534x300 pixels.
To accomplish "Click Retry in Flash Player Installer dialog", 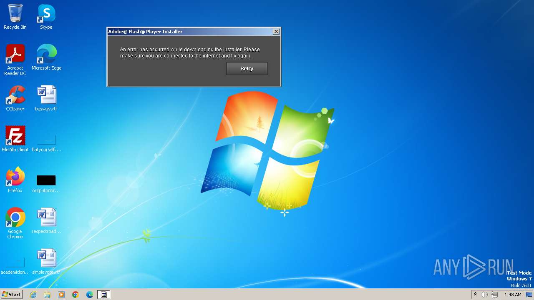I will tap(247, 69).
